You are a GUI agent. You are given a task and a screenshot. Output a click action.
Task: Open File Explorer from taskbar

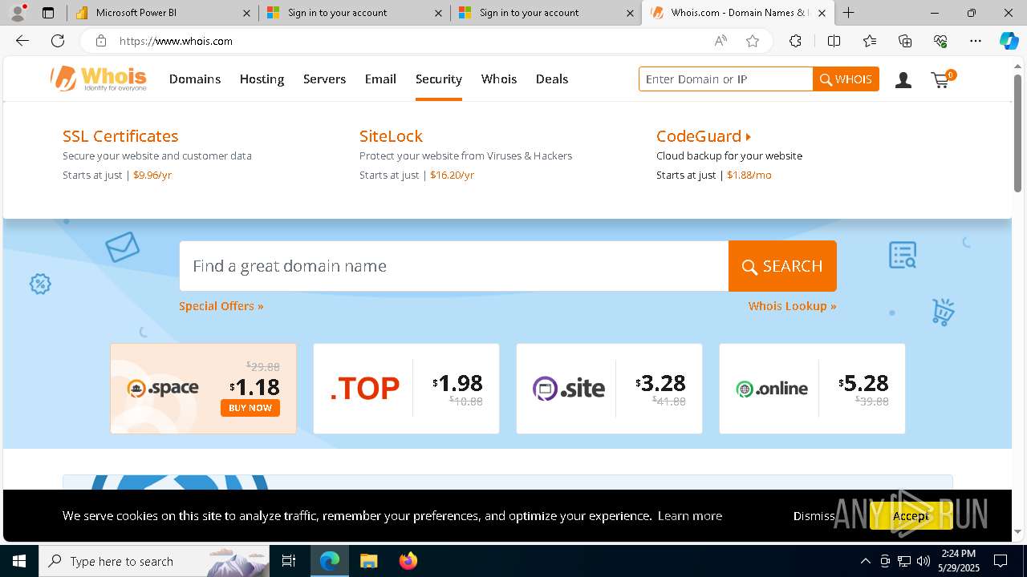pyautogui.click(x=368, y=561)
